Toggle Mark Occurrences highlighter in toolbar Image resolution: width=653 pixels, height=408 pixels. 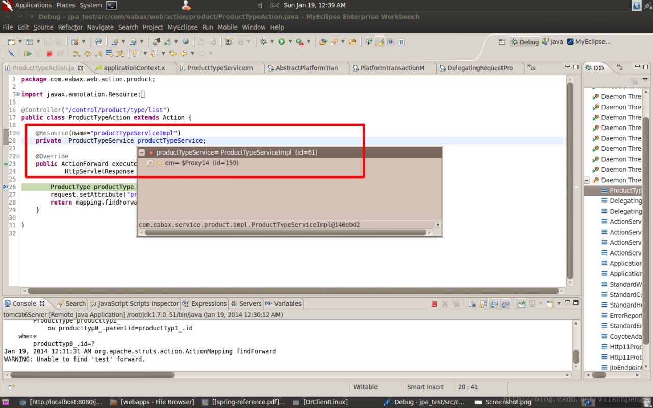tap(380, 42)
